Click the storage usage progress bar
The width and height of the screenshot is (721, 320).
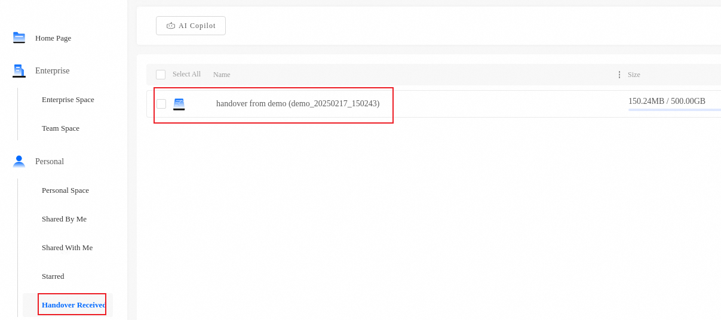tap(674, 110)
